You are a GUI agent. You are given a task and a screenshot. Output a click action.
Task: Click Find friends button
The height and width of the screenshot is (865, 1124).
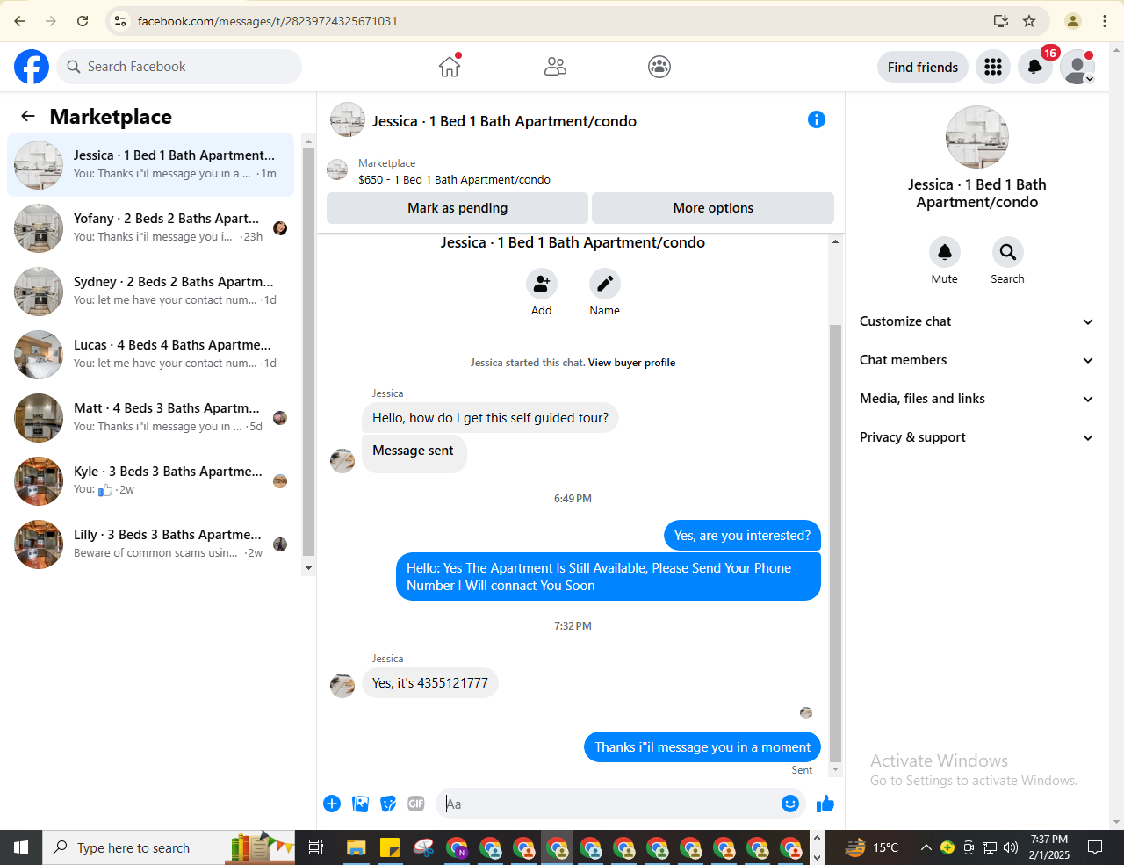pyautogui.click(x=923, y=67)
